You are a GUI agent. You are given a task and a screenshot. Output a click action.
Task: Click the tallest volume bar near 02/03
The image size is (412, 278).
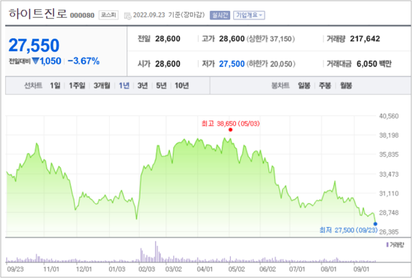pyautogui.click(x=155, y=251)
